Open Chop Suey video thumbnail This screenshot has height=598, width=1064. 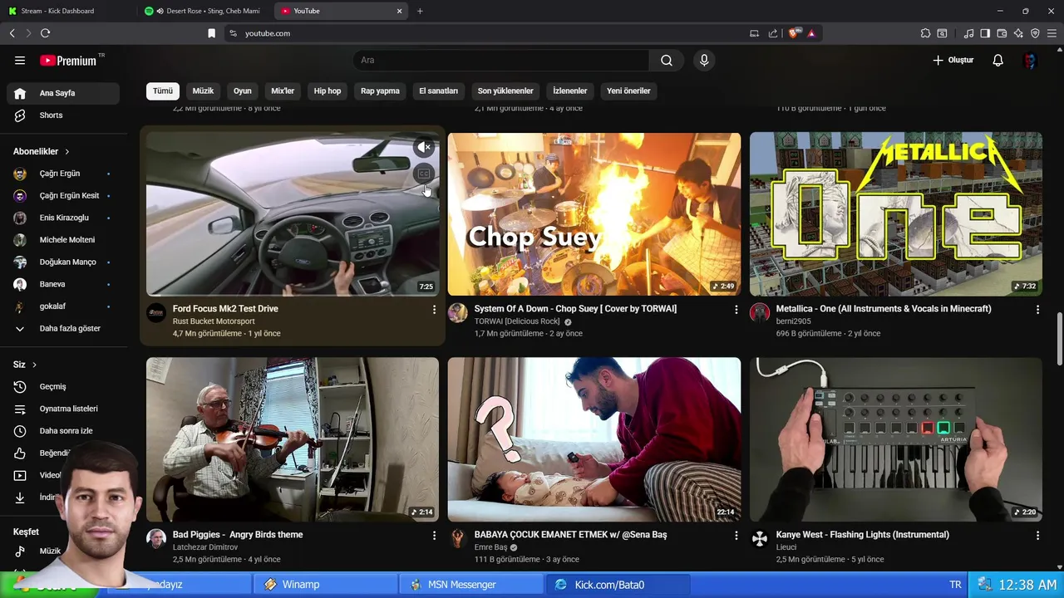[594, 214]
